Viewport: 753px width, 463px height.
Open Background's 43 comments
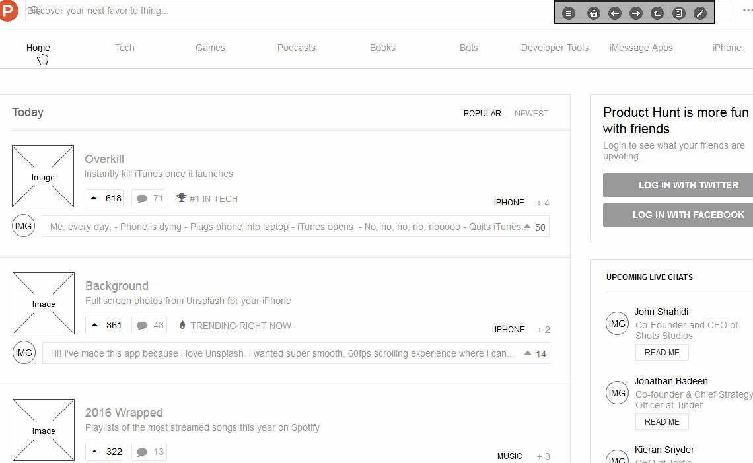pos(149,325)
